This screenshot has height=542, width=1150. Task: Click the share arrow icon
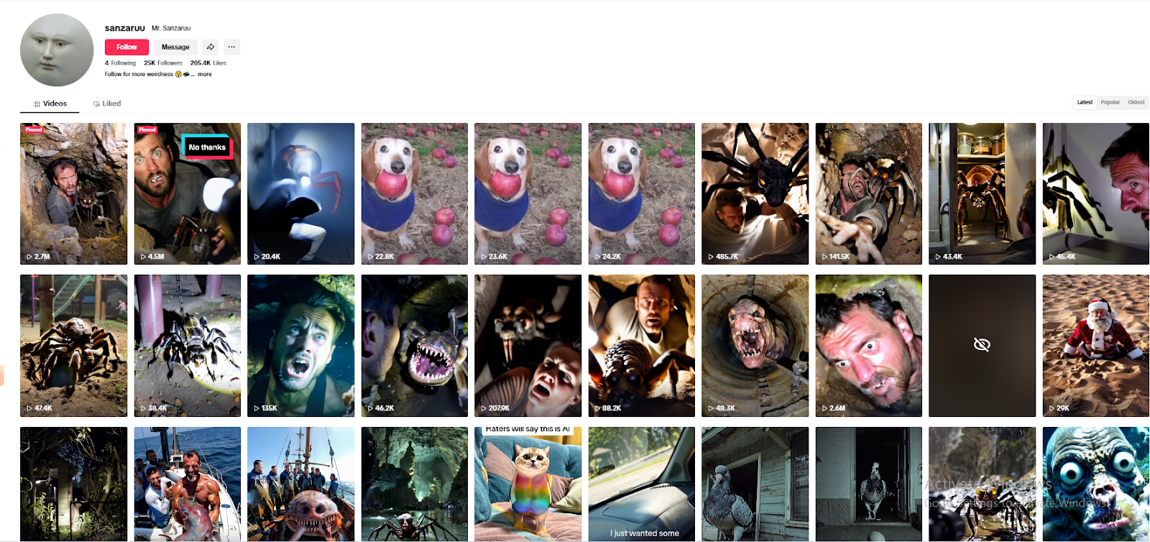(x=210, y=47)
